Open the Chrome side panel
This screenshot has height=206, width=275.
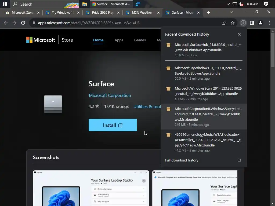(x=252, y=23)
